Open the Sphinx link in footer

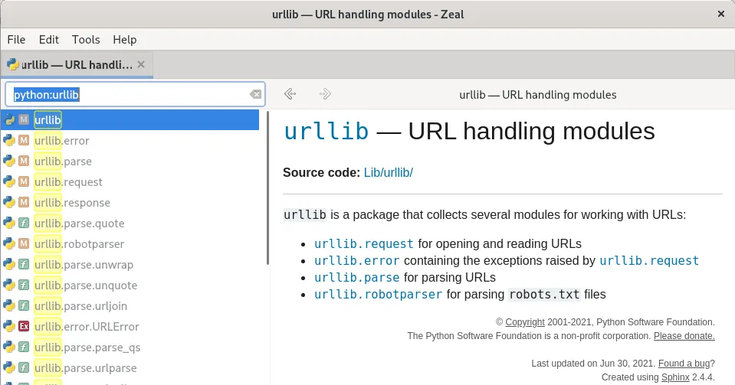(675, 377)
